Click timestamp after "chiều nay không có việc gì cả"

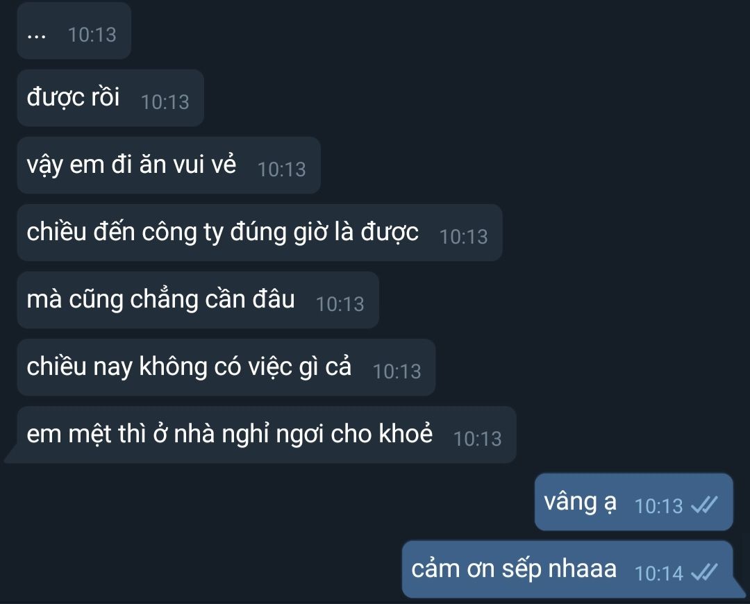point(397,371)
